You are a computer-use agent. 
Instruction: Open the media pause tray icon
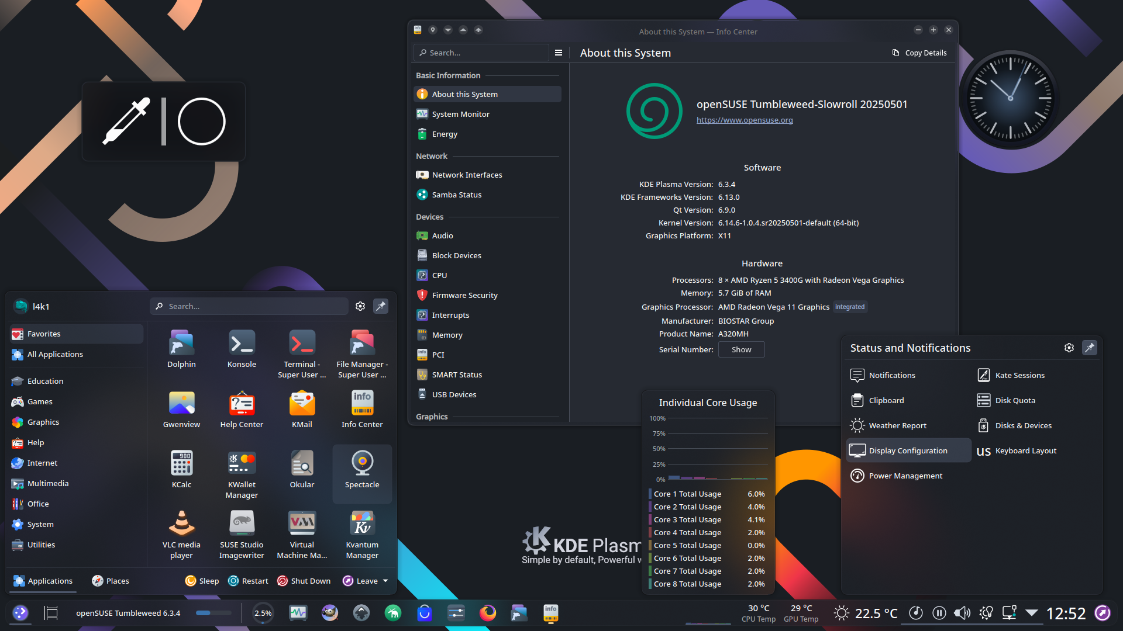tap(939, 613)
